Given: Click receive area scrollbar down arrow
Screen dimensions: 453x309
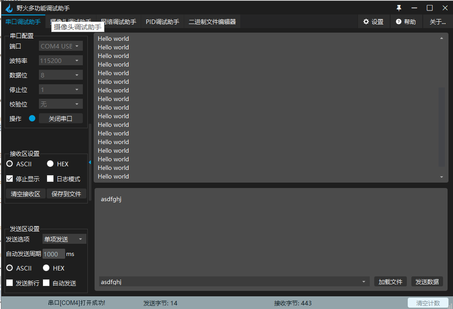Looking at the screenshot, I should (441, 177).
